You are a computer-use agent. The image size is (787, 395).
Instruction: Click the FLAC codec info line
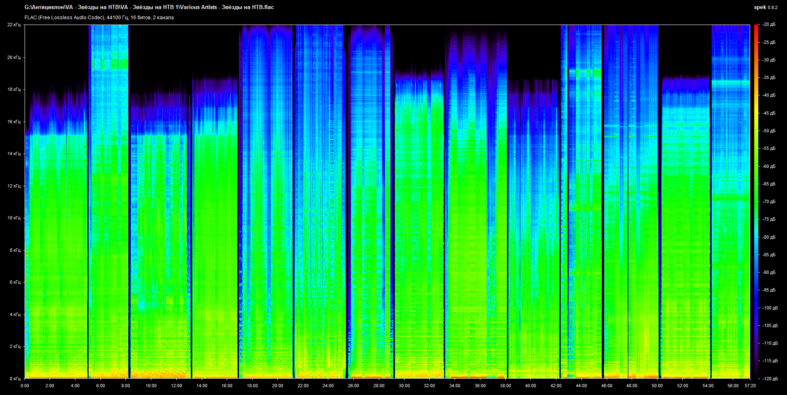(x=99, y=18)
